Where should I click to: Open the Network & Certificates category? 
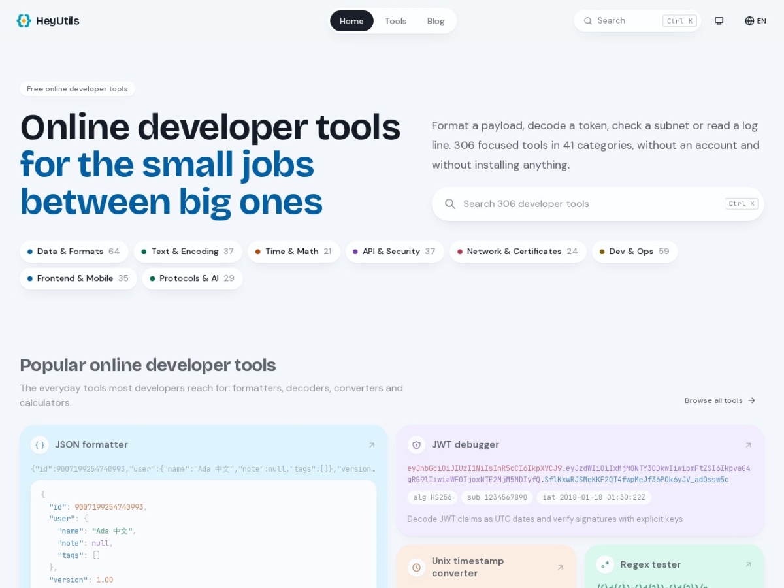(518, 252)
